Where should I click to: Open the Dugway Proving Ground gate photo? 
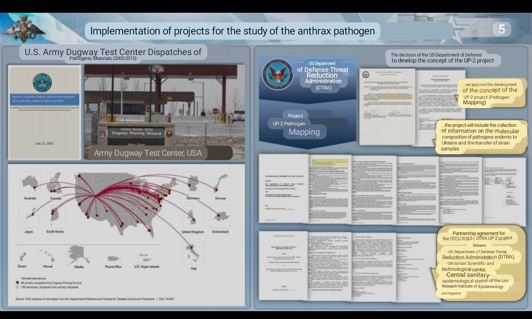(165, 112)
